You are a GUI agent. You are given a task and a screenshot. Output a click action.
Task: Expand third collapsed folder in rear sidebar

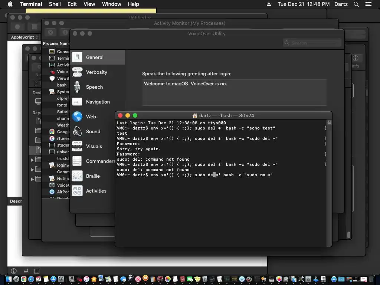pyautogui.click(x=32, y=179)
